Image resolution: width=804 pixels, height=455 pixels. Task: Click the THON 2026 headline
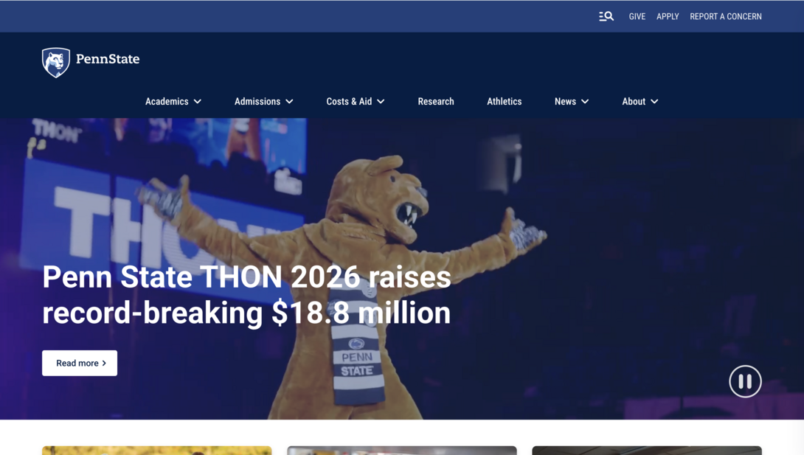[x=246, y=295]
